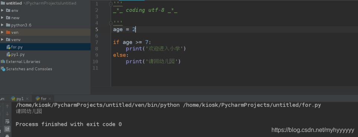Select the new folder label

click(15, 18)
